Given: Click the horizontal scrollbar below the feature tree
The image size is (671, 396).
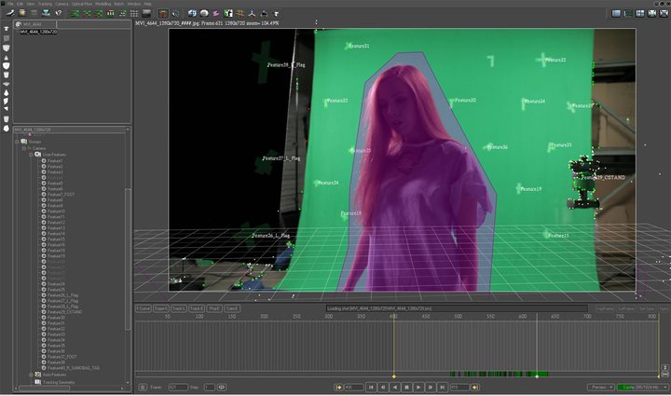Looking at the screenshot, I should pos(45,389).
